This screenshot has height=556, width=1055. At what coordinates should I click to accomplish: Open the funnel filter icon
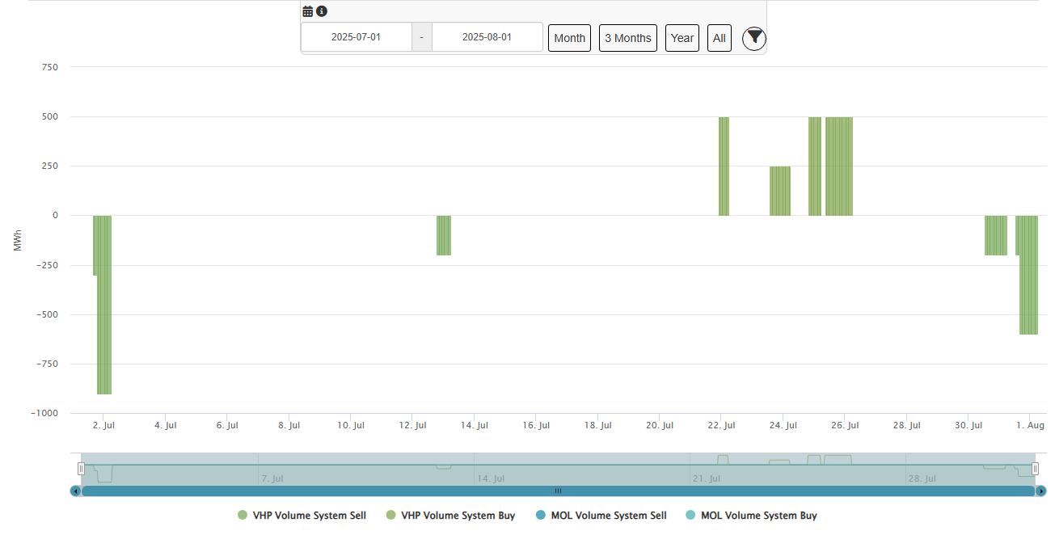coord(753,38)
